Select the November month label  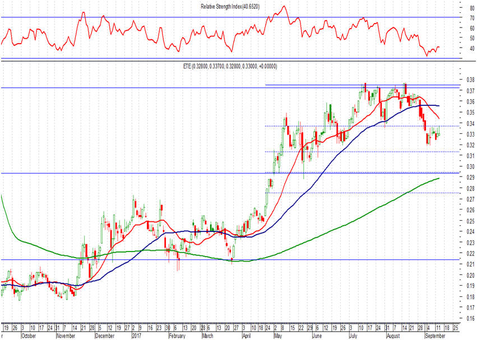(66, 336)
